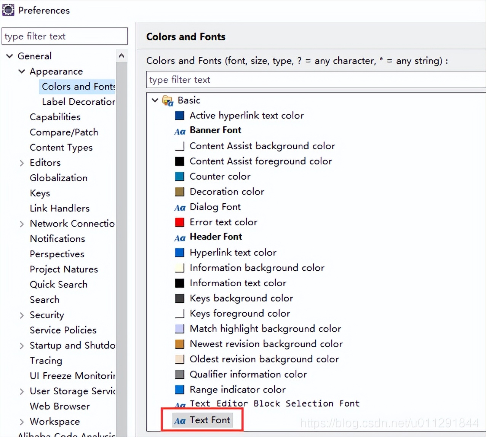The height and width of the screenshot is (437, 486).
Task: Select the Web Browser preference page
Action: coord(59,406)
